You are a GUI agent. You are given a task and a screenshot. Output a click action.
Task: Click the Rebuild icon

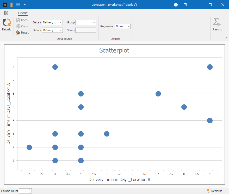point(7,23)
